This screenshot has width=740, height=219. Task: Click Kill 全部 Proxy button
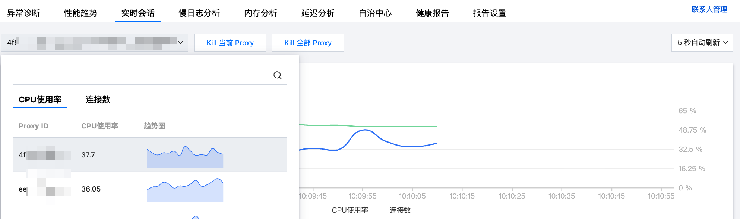click(x=308, y=43)
